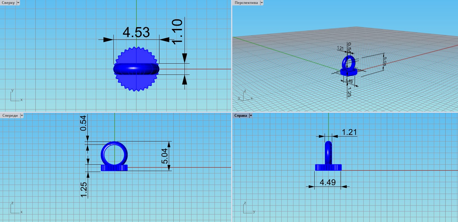
Task: Click the Справа viewport title label
Action: [241, 116]
